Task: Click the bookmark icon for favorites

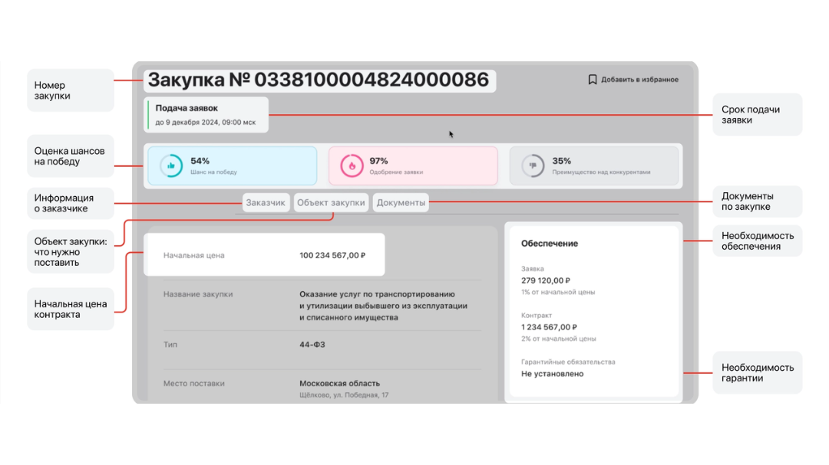Action: 593,80
